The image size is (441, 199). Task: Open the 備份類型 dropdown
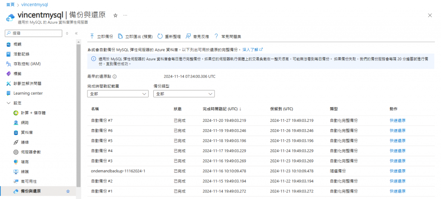pyautogui.click(x=184, y=94)
